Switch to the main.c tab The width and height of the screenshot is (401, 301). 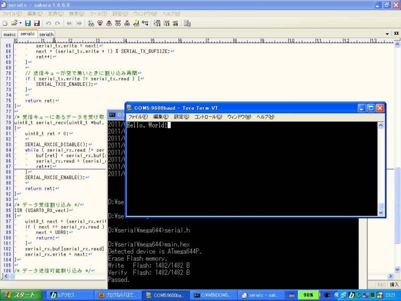tap(10, 34)
